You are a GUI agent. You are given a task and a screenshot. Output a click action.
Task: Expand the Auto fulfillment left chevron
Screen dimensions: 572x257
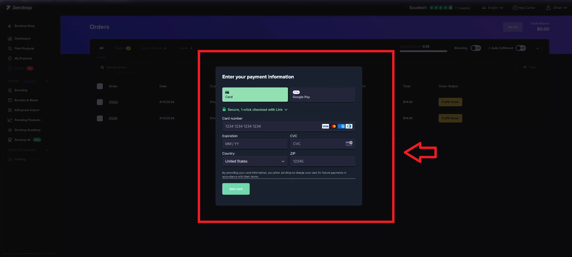point(489,48)
